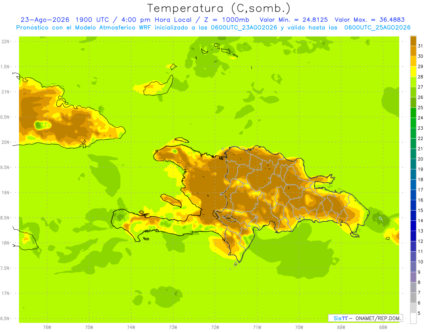This screenshot has width=430, height=332.
Task: Click the '22' value on the color scale
Action: point(421,138)
